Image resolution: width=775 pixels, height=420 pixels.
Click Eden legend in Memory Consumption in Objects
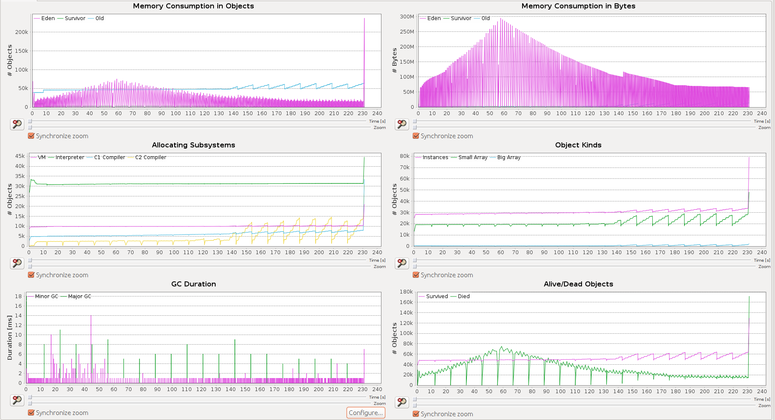point(44,18)
